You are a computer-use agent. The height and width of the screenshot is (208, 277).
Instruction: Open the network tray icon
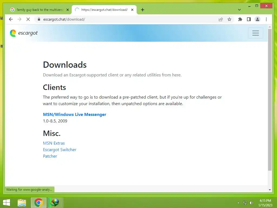[x=245, y=203]
